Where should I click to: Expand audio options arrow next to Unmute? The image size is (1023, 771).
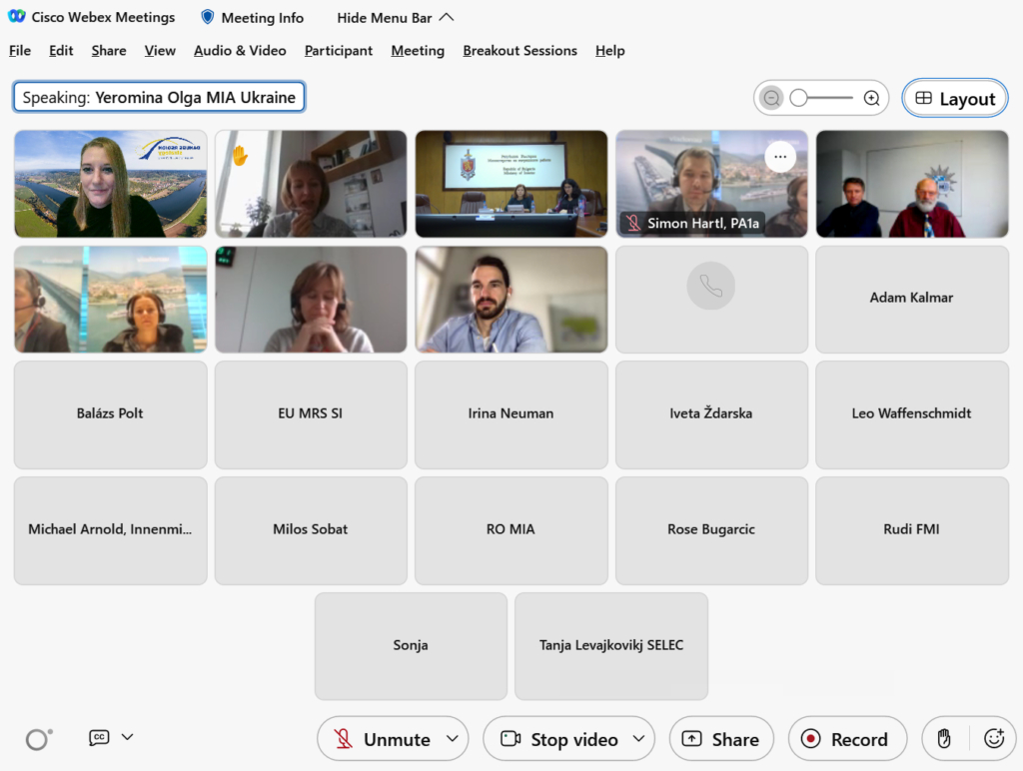click(x=452, y=739)
